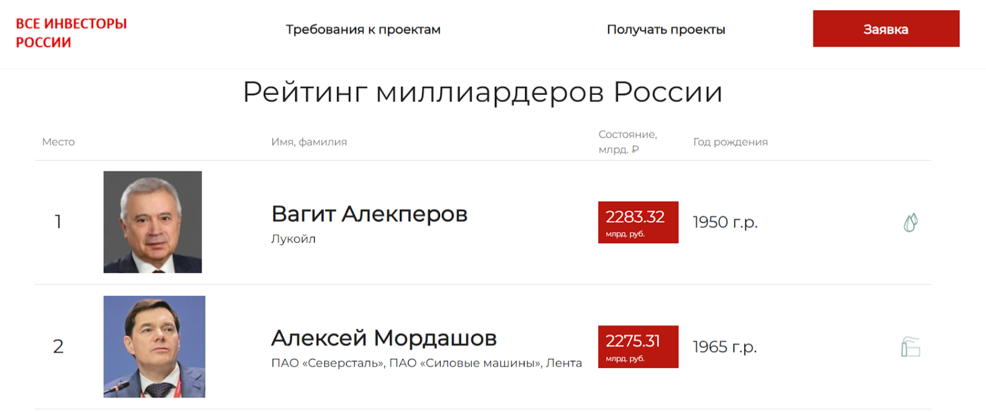Click the 1950 г.р. birth year
Image resolution: width=986 pixels, height=412 pixels.
point(725,222)
